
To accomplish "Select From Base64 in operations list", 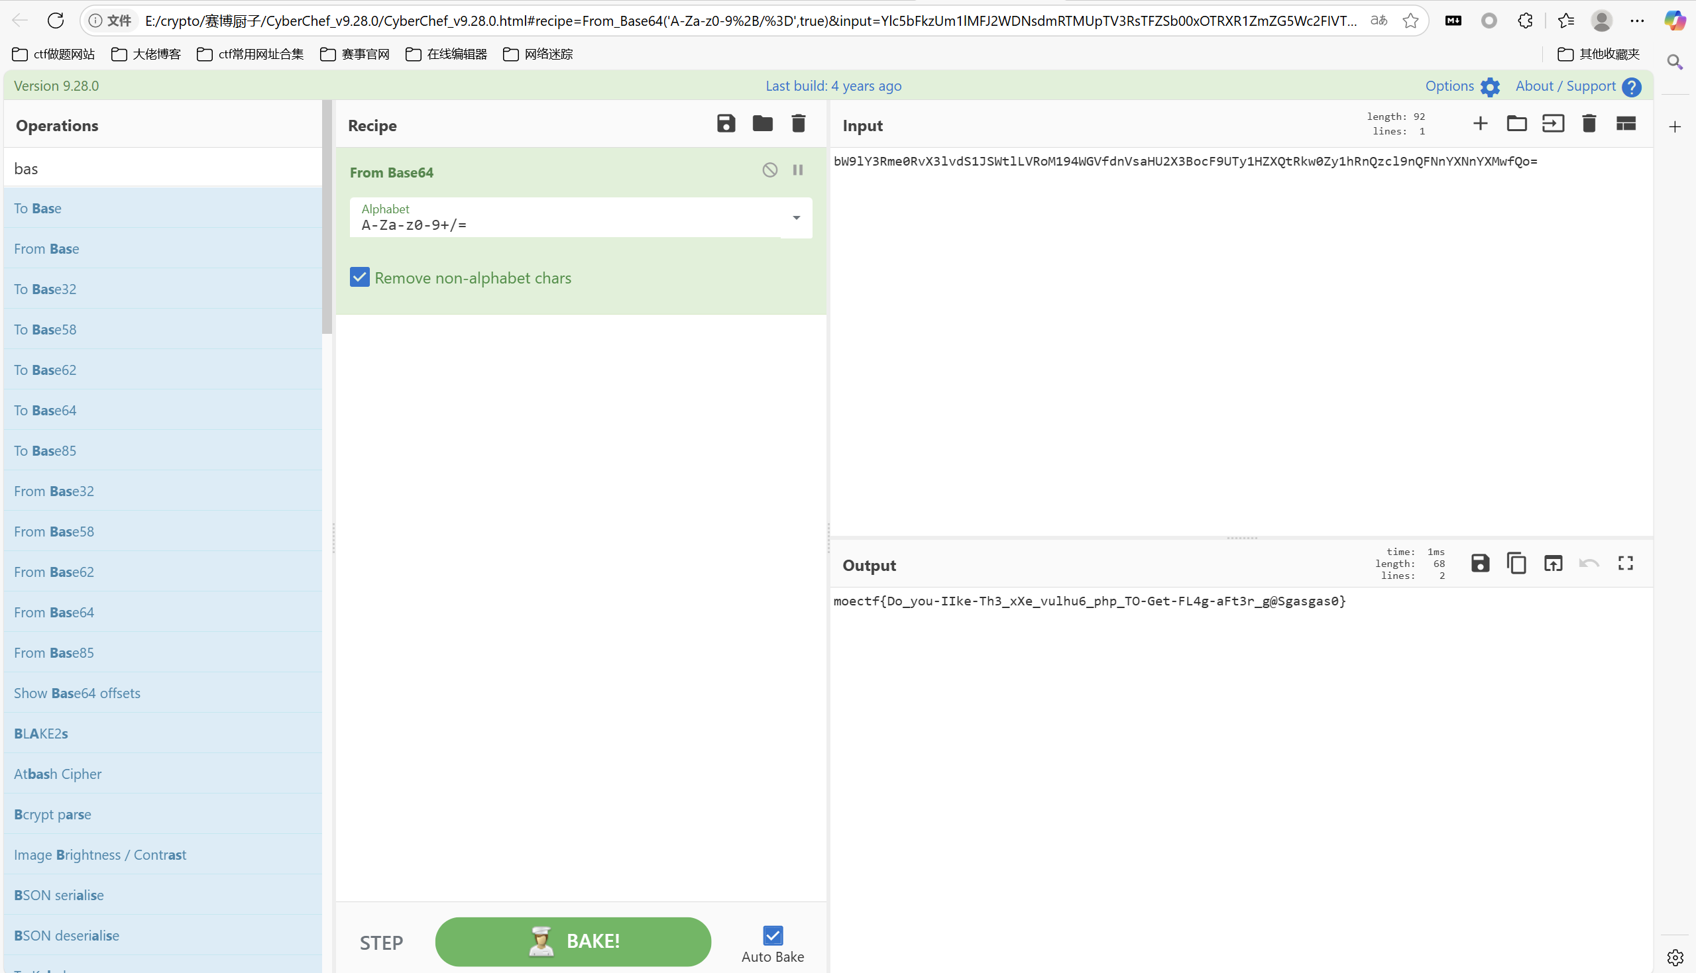I will (x=163, y=611).
